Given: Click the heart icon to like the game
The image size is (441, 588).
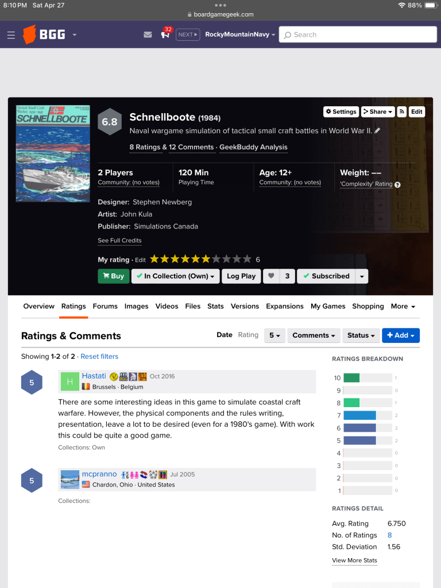Looking at the screenshot, I should click(271, 276).
